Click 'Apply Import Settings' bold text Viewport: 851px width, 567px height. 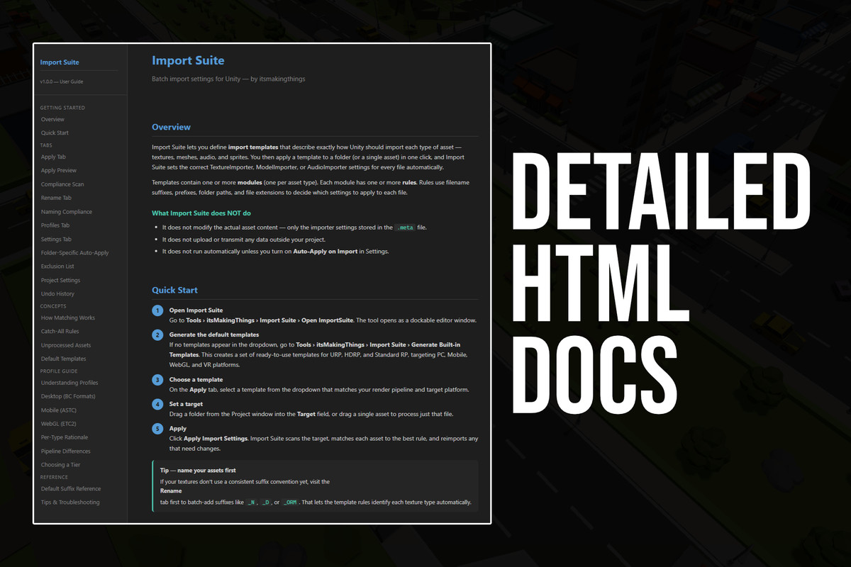pyautogui.click(x=216, y=439)
